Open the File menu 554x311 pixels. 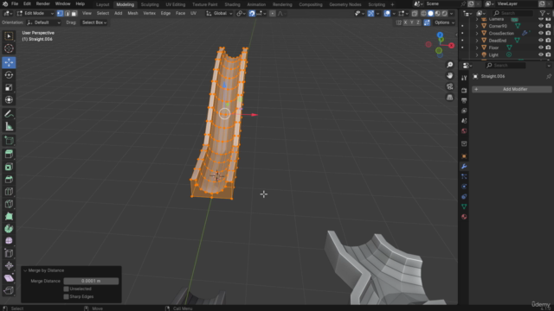tap(15, 3)
